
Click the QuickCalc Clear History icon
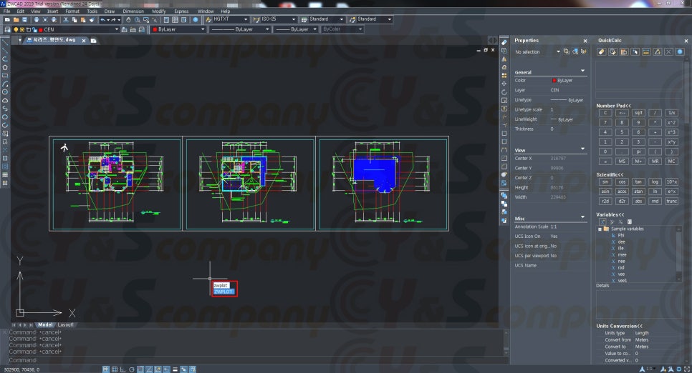click(x=612, y=52)
